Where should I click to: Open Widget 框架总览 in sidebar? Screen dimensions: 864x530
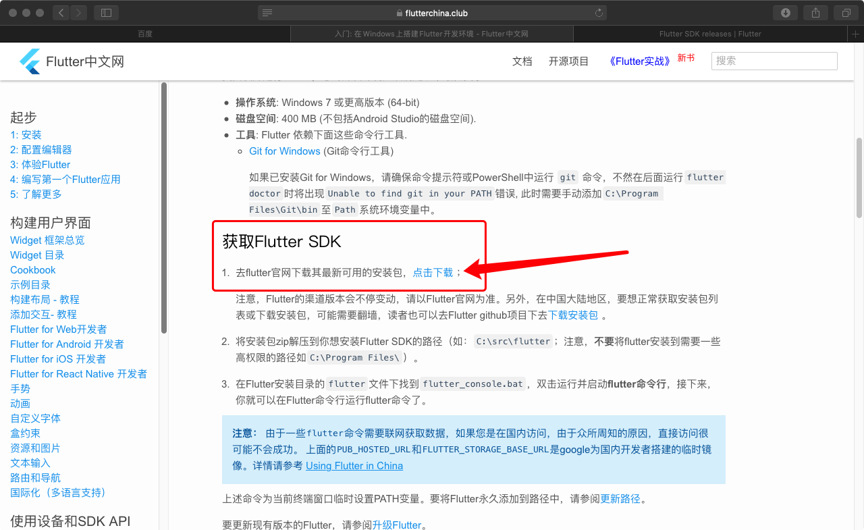pyautogui.click(x=47, y=240)
